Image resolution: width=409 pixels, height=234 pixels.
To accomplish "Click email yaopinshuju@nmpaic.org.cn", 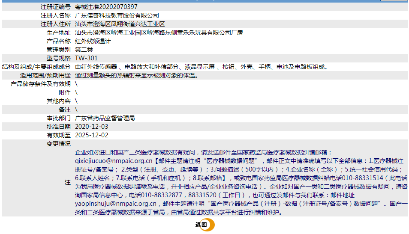I will pos(116,204).
